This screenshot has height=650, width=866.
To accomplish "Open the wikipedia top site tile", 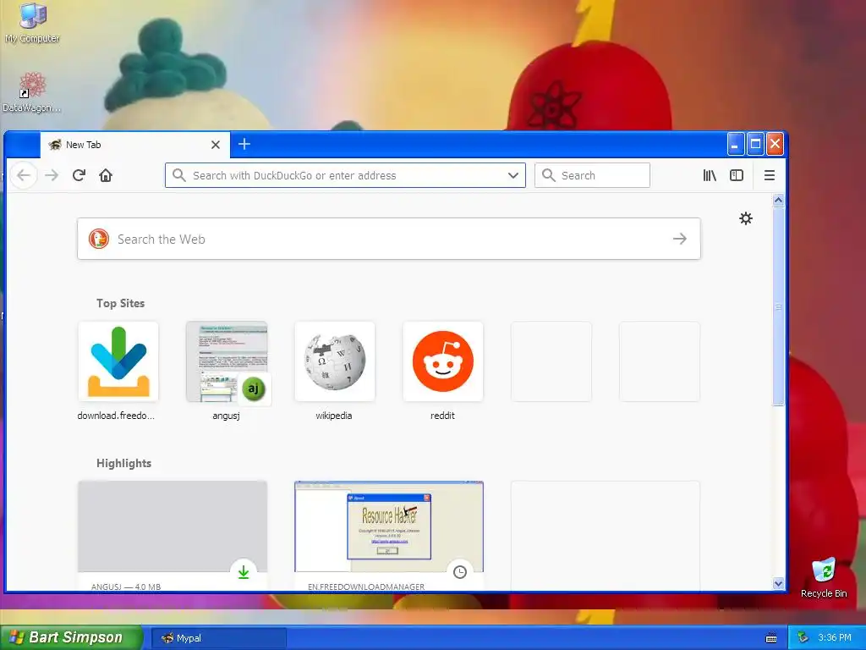I will click(335, 361).
